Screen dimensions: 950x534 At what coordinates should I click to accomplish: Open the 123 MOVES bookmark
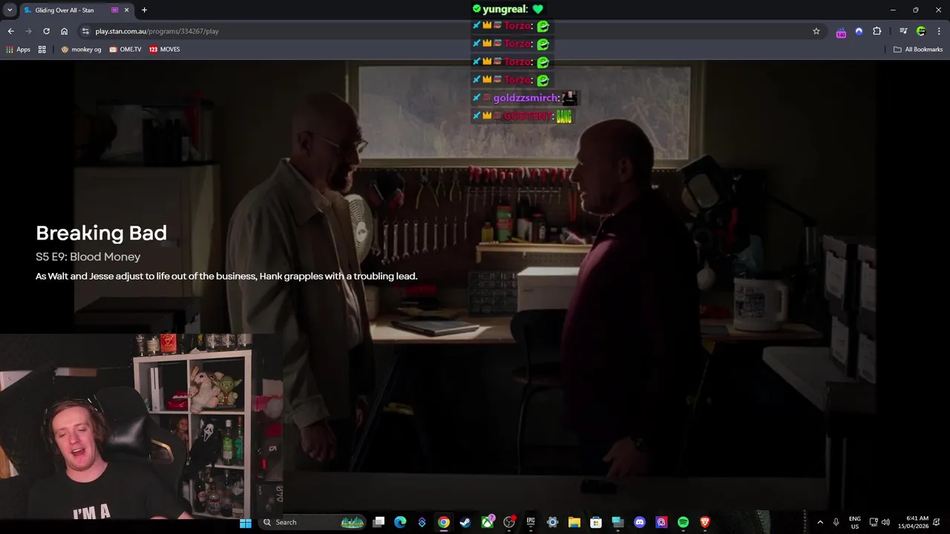[164, 50]
